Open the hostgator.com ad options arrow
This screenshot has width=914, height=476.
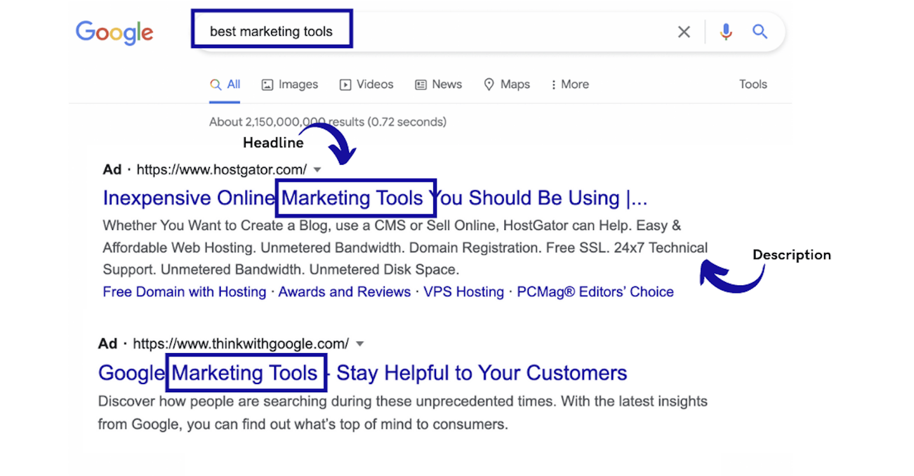click(317, 169)
